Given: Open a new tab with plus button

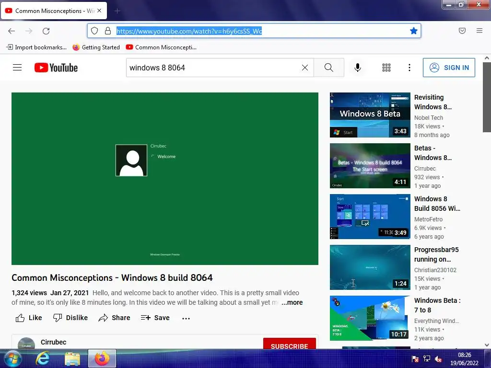Looking at the screenshot, I should coord(117,11).
